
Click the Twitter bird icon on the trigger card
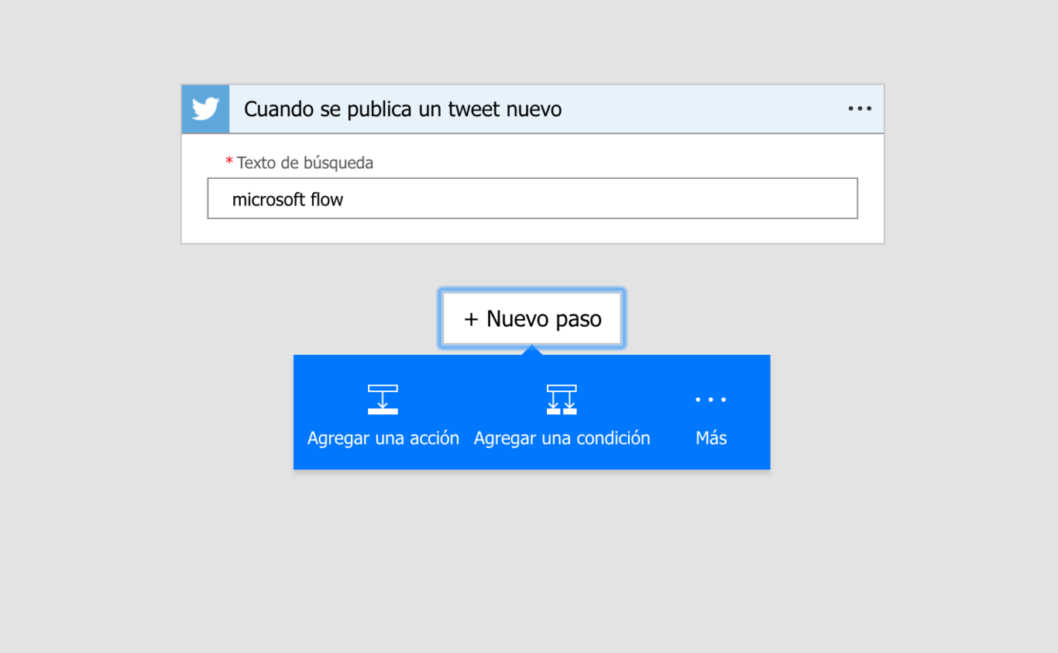pos(205,109)
